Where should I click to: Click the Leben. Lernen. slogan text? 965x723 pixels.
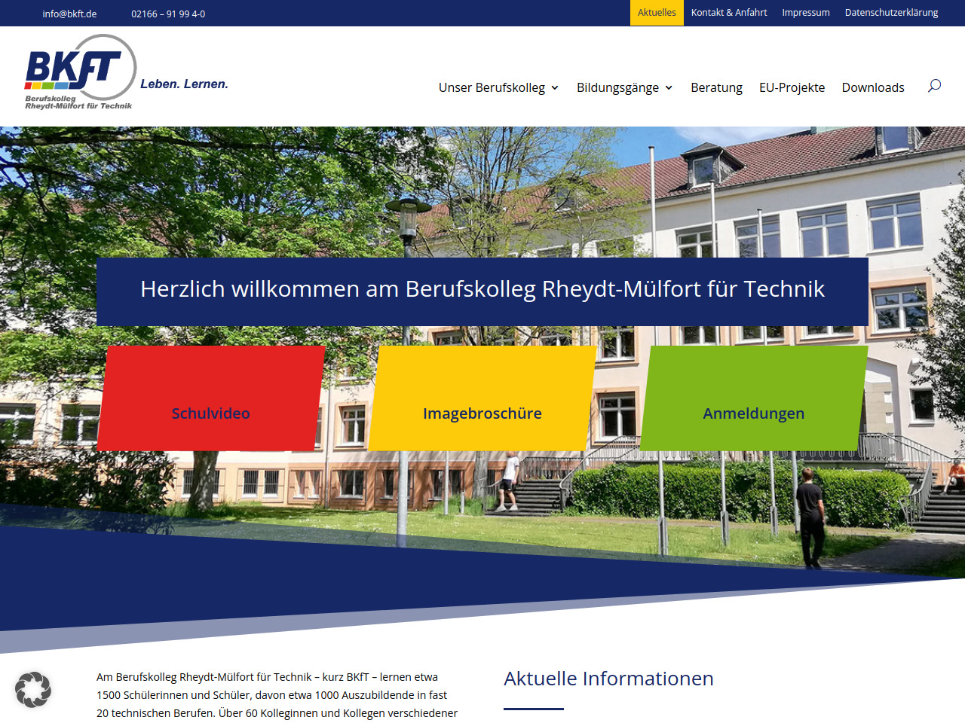(x=184, y=84)
